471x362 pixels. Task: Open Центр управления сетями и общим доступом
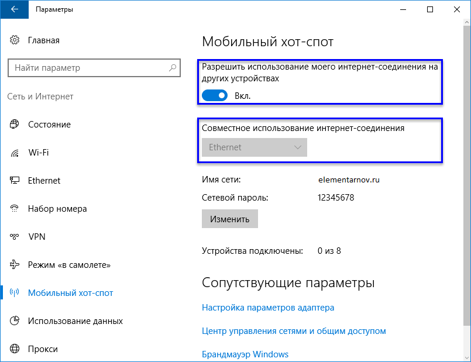coord(294,331)
